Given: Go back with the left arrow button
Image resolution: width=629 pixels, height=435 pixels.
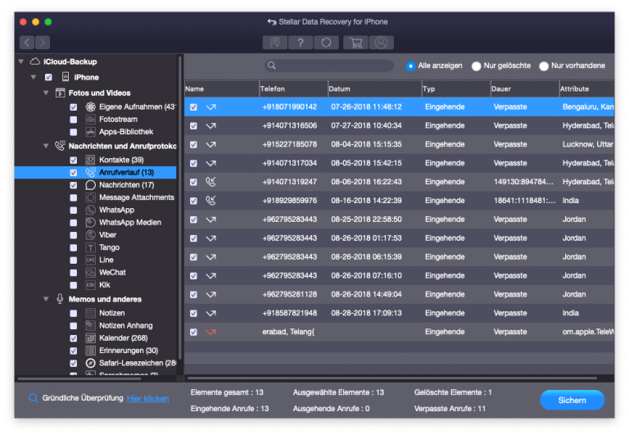Looking at the screenshot, I should tap(27, 42).
